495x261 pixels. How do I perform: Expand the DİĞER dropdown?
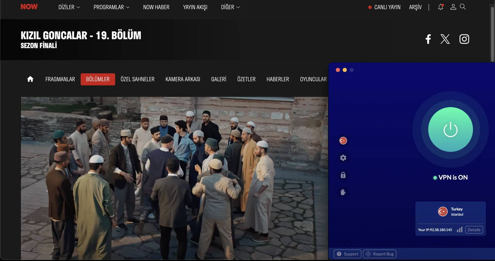coord(230,7)
